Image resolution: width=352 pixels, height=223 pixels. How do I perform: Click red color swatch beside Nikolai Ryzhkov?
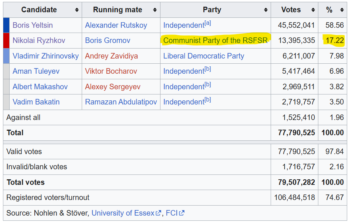click(6, 41)
